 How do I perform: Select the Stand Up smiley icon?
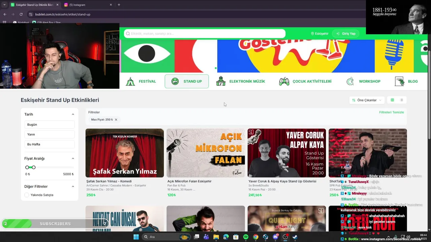[175, 81]
